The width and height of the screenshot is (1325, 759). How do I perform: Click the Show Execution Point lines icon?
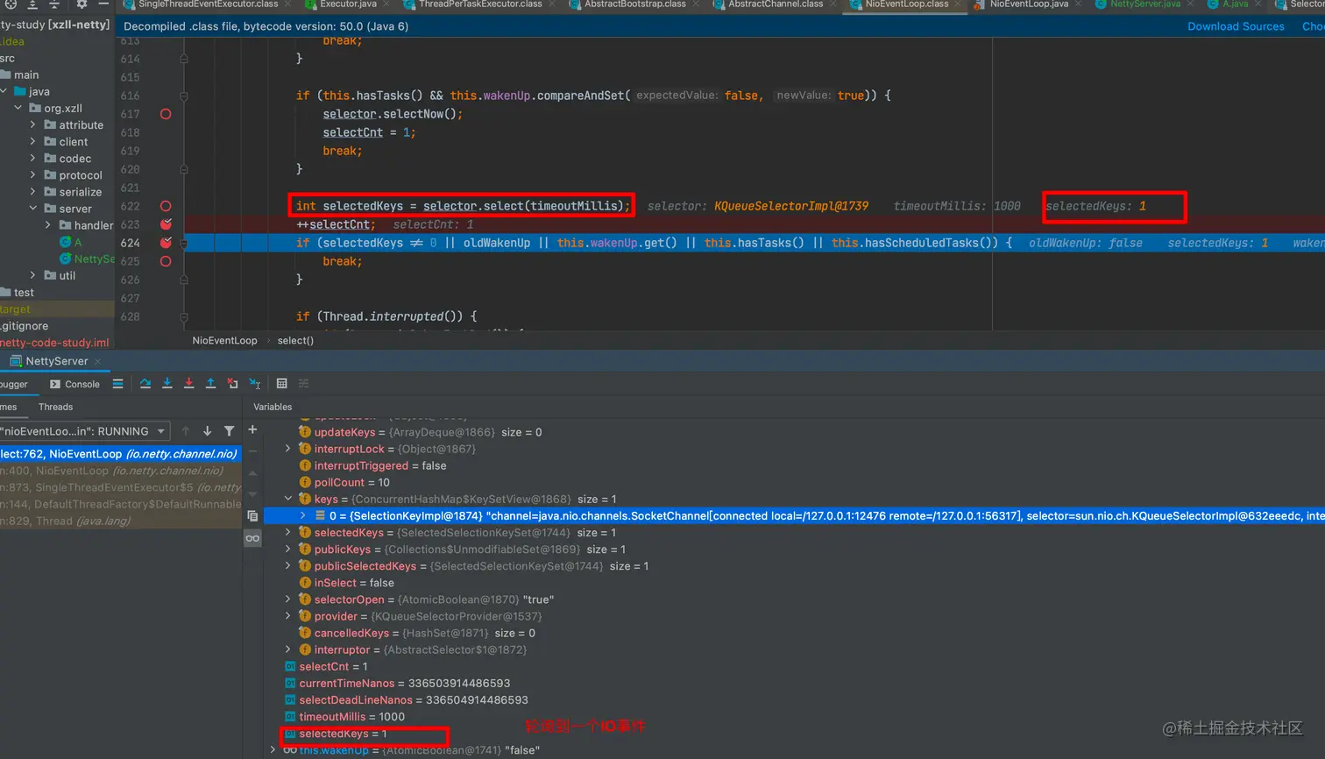117,384
